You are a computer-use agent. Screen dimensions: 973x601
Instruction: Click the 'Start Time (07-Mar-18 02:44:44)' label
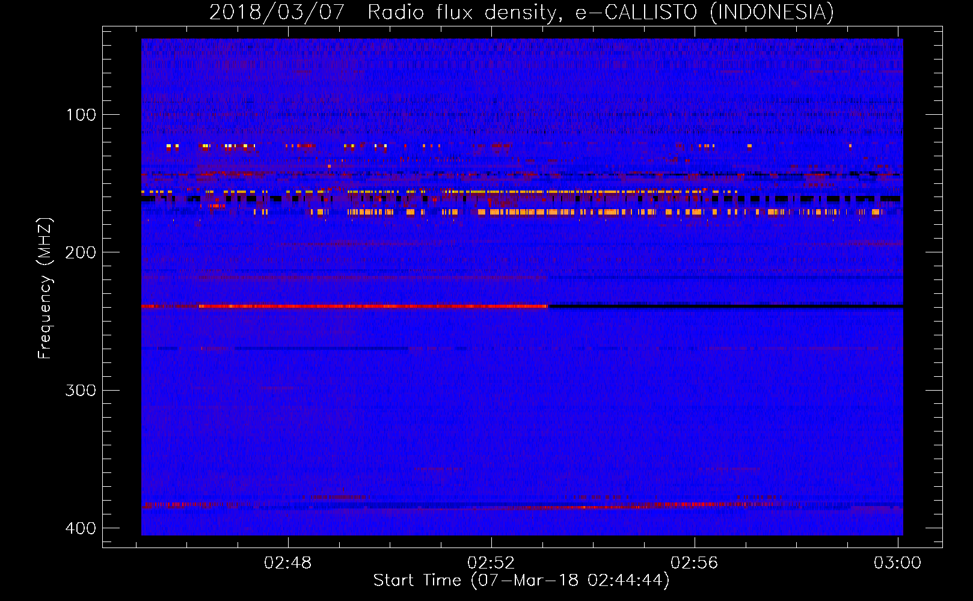click(521, 581)
